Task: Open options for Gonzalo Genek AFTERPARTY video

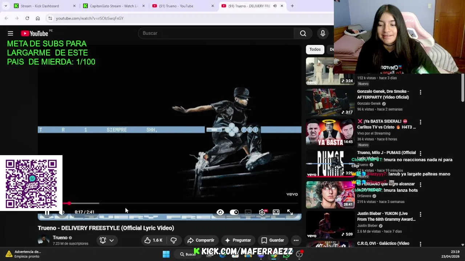Action: pyautogui.click(x=420, y=92)
